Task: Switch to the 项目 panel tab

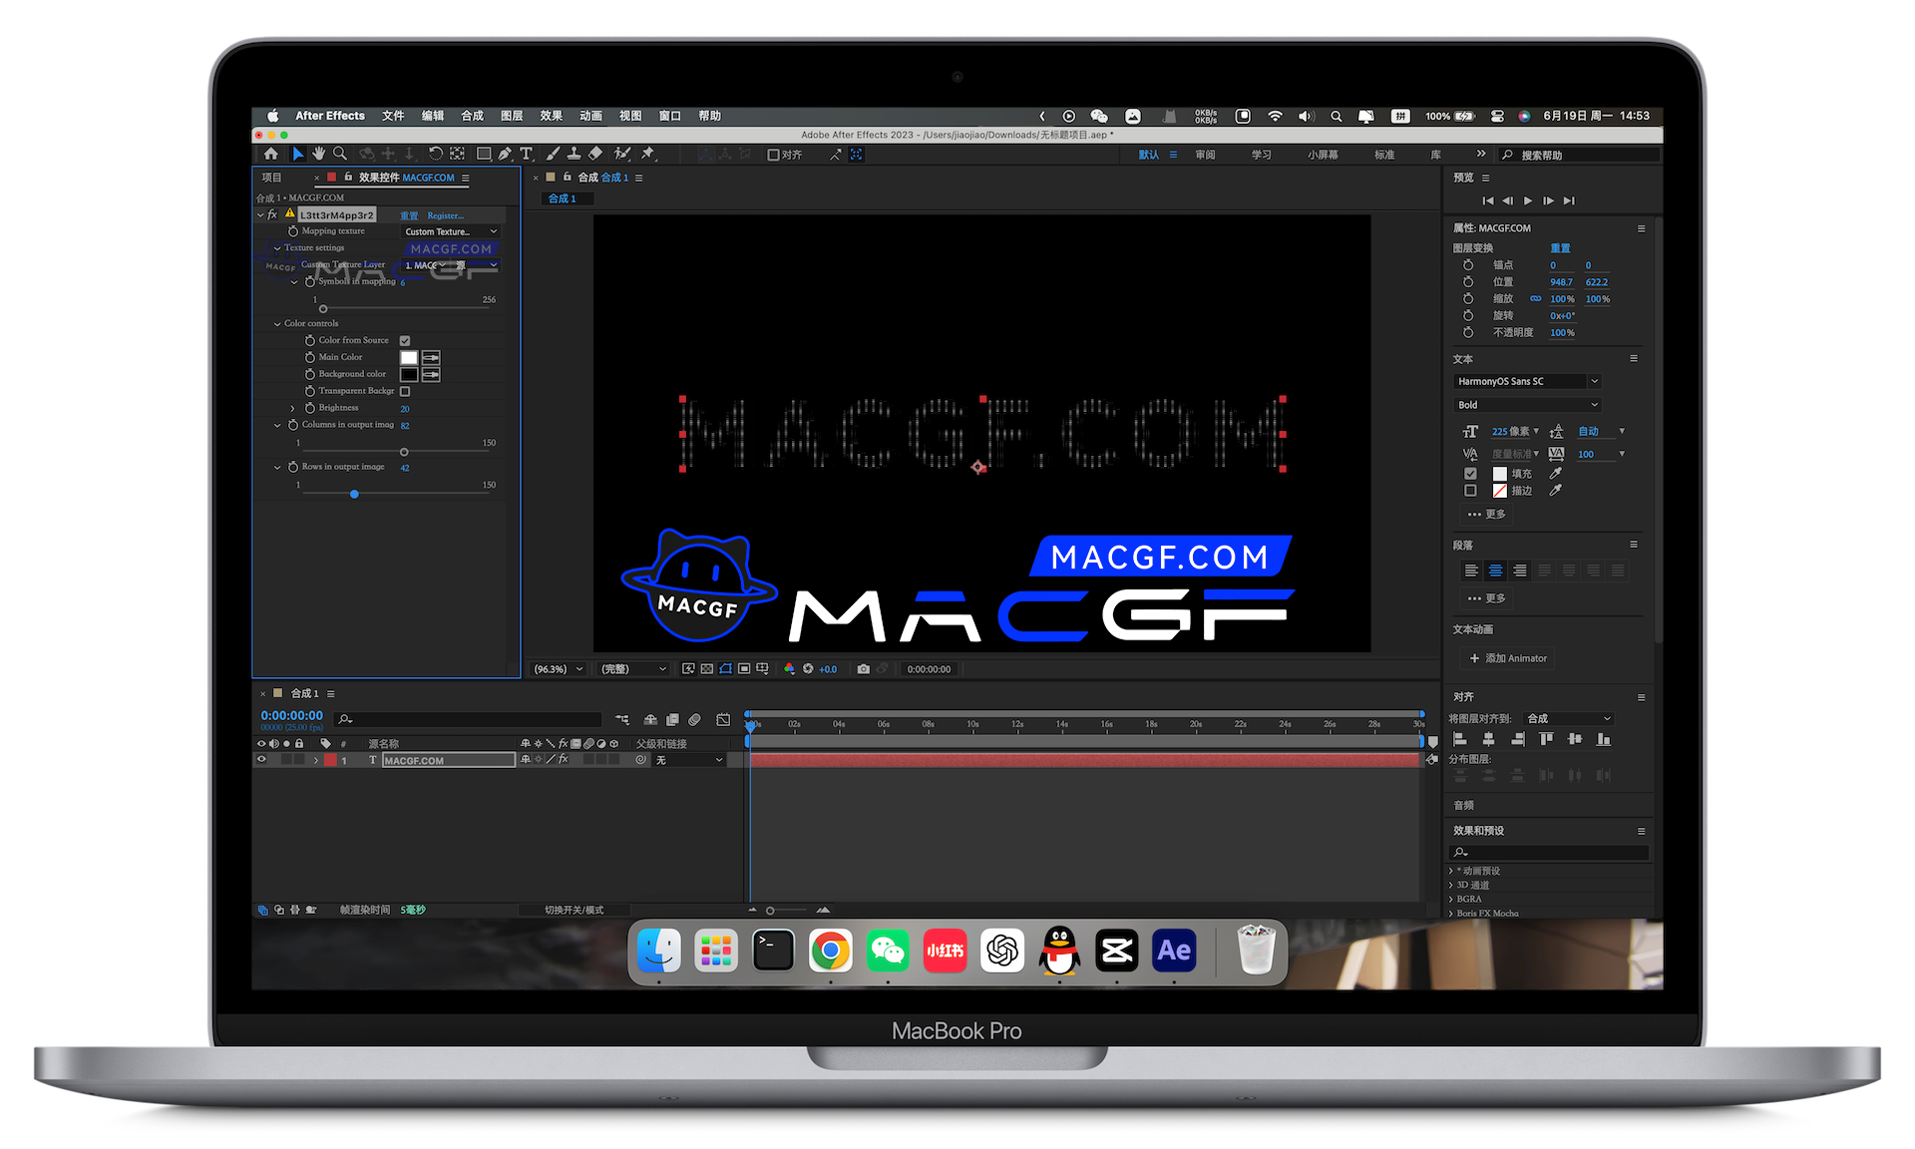Action: pos(271,178)
